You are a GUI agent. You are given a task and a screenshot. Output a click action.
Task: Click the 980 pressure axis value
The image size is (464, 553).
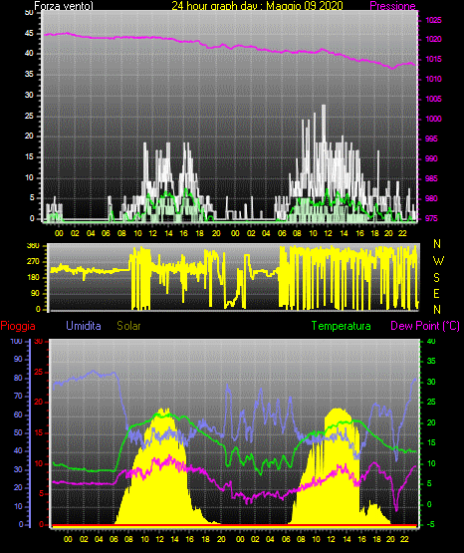pyautogui.click(x=431, y=198)
